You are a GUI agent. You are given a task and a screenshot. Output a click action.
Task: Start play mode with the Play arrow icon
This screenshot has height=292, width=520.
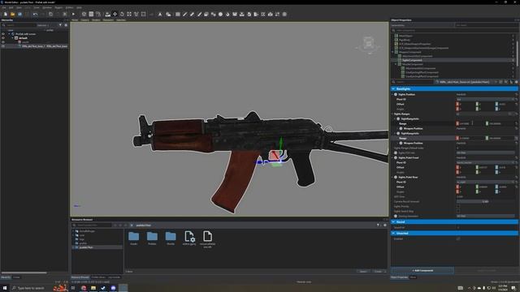73,15
